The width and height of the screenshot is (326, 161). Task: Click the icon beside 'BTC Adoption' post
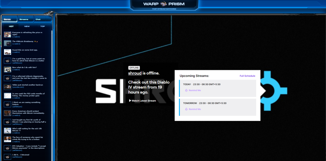point(8,148)
